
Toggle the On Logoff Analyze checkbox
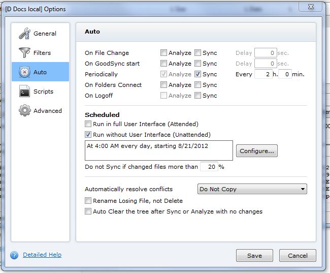click(x=163, y=96)
